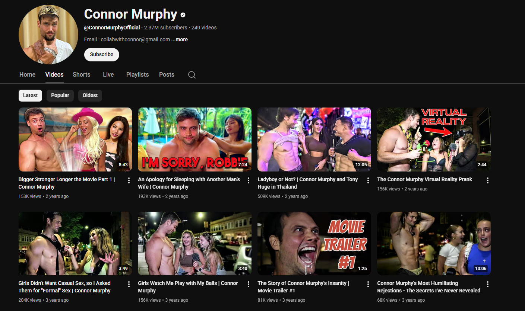Open three-dot menu for Ladyboy or Not video
Screen dimensions: 525x311
368,180
